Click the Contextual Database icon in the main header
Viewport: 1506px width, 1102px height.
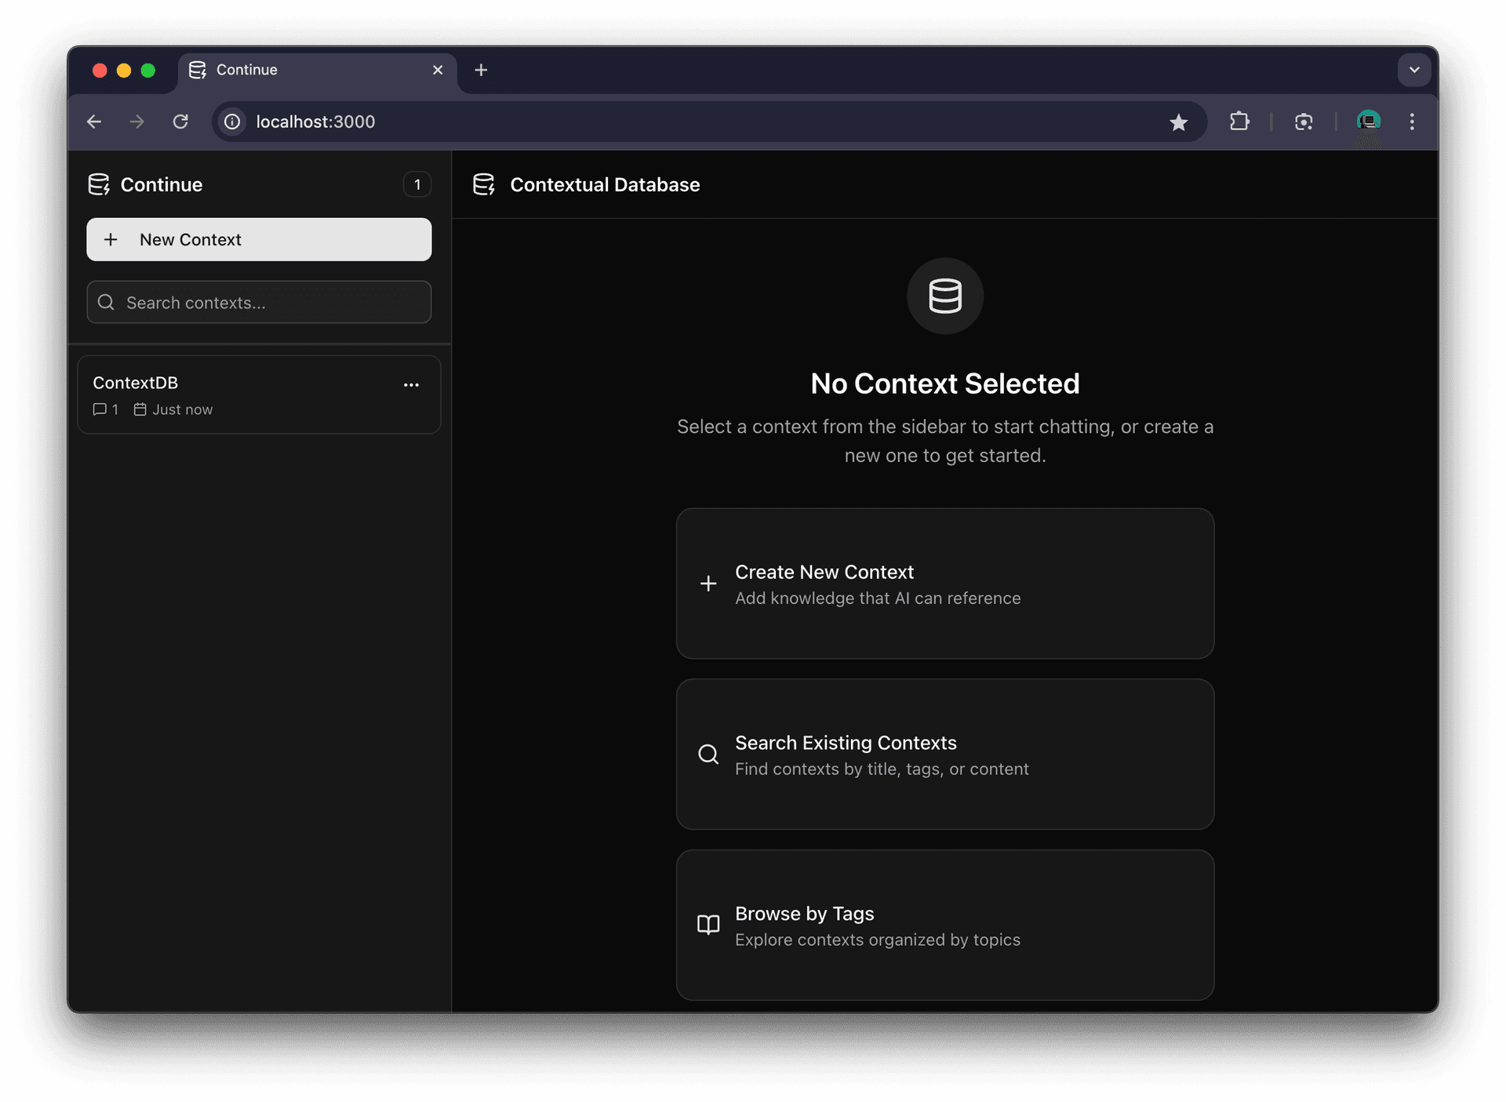484,184
